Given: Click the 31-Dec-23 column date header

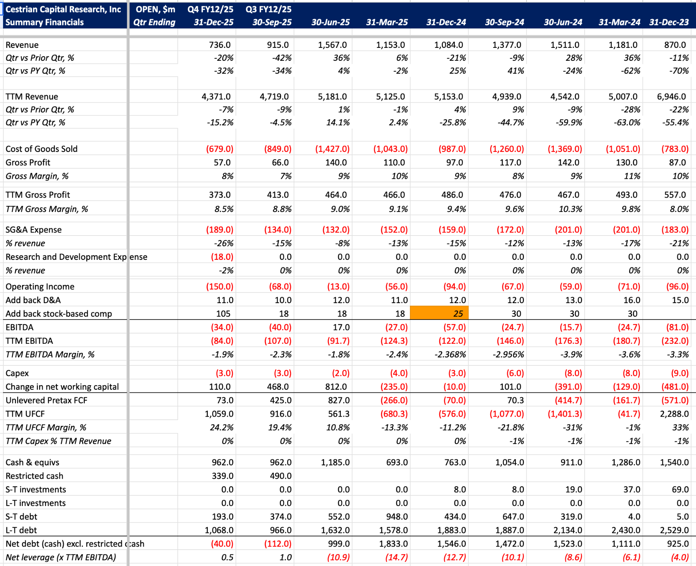Looking at the screenshot, I should click(669, 22).
